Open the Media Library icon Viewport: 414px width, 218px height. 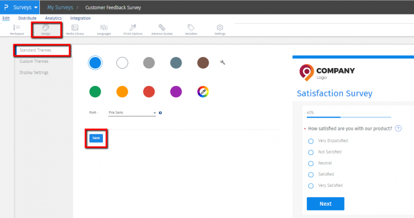pyautogui.click(x=74, y=28)
